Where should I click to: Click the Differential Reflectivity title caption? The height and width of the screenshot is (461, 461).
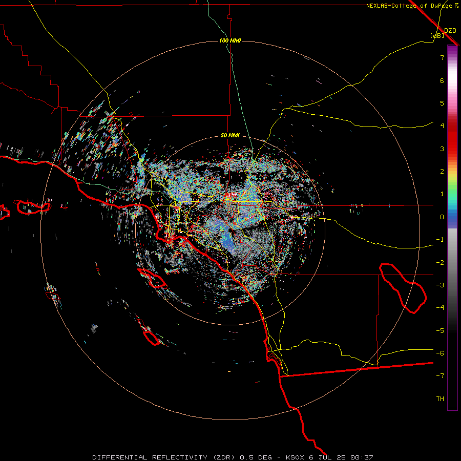[x=233, y=457]
